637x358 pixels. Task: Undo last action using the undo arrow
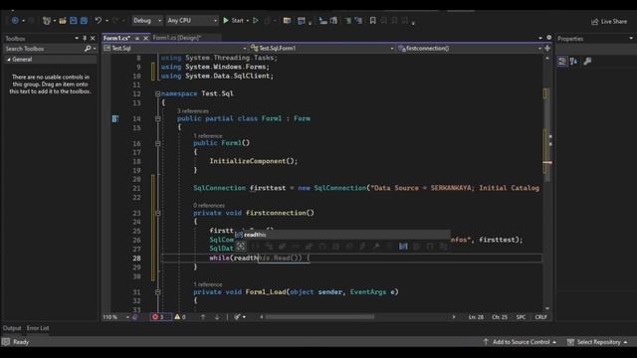[99, 20]
